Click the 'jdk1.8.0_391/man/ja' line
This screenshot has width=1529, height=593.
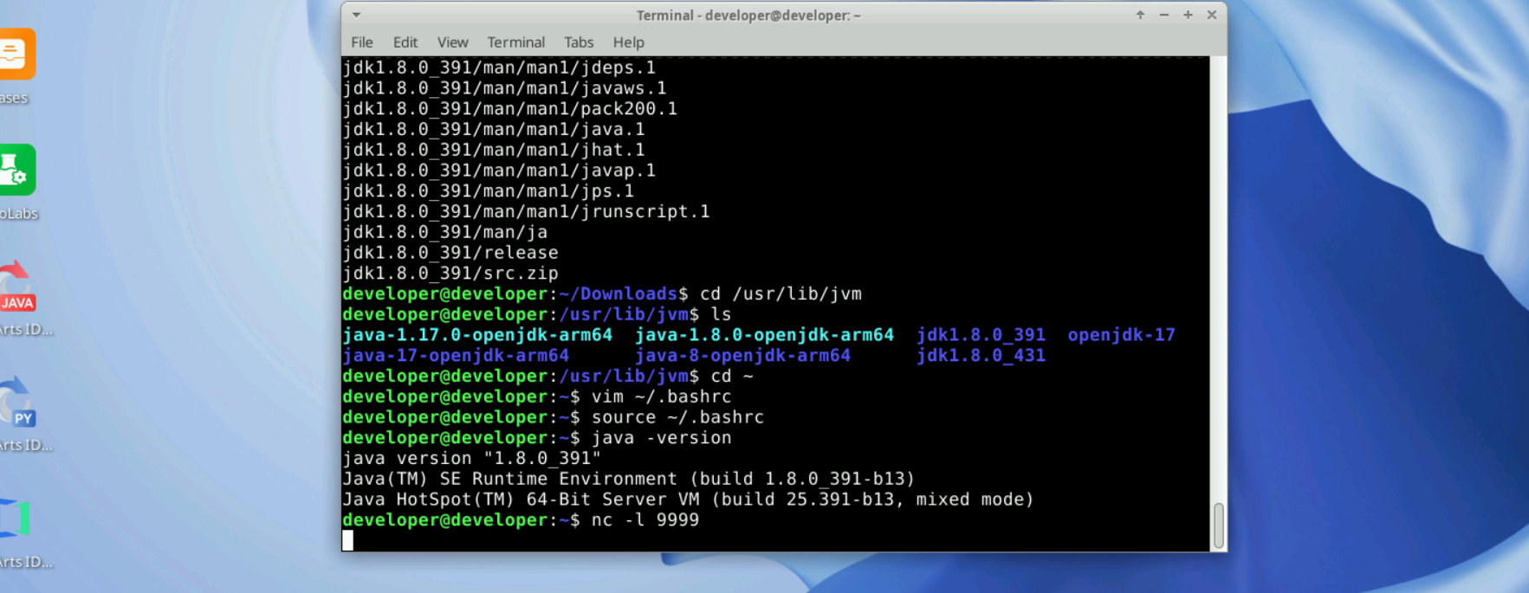[x=445, y=232]
